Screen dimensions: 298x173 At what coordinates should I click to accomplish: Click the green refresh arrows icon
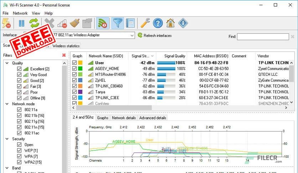34,23
